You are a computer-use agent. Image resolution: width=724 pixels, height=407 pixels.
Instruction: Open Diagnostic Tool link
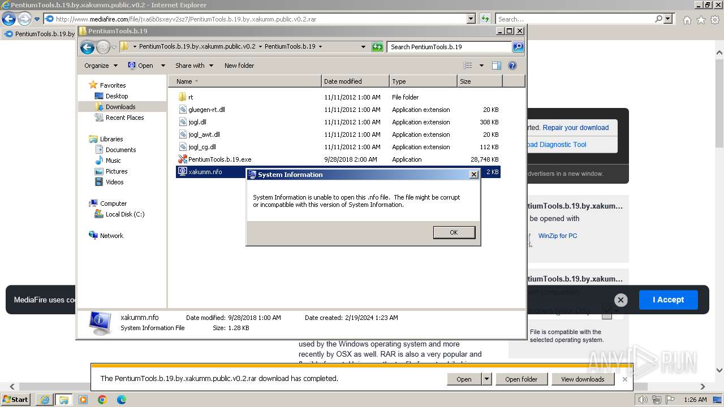click(x=557, y=145)
